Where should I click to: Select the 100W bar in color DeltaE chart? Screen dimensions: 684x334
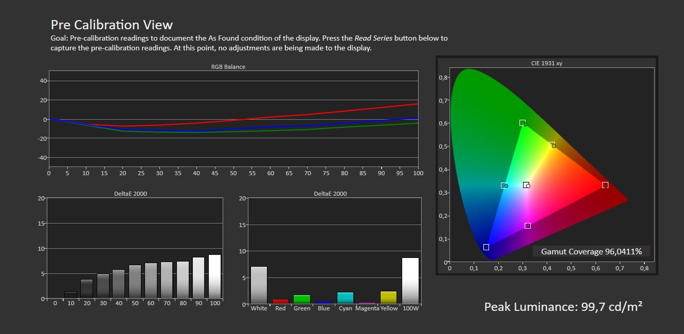[x=410, y=281]
